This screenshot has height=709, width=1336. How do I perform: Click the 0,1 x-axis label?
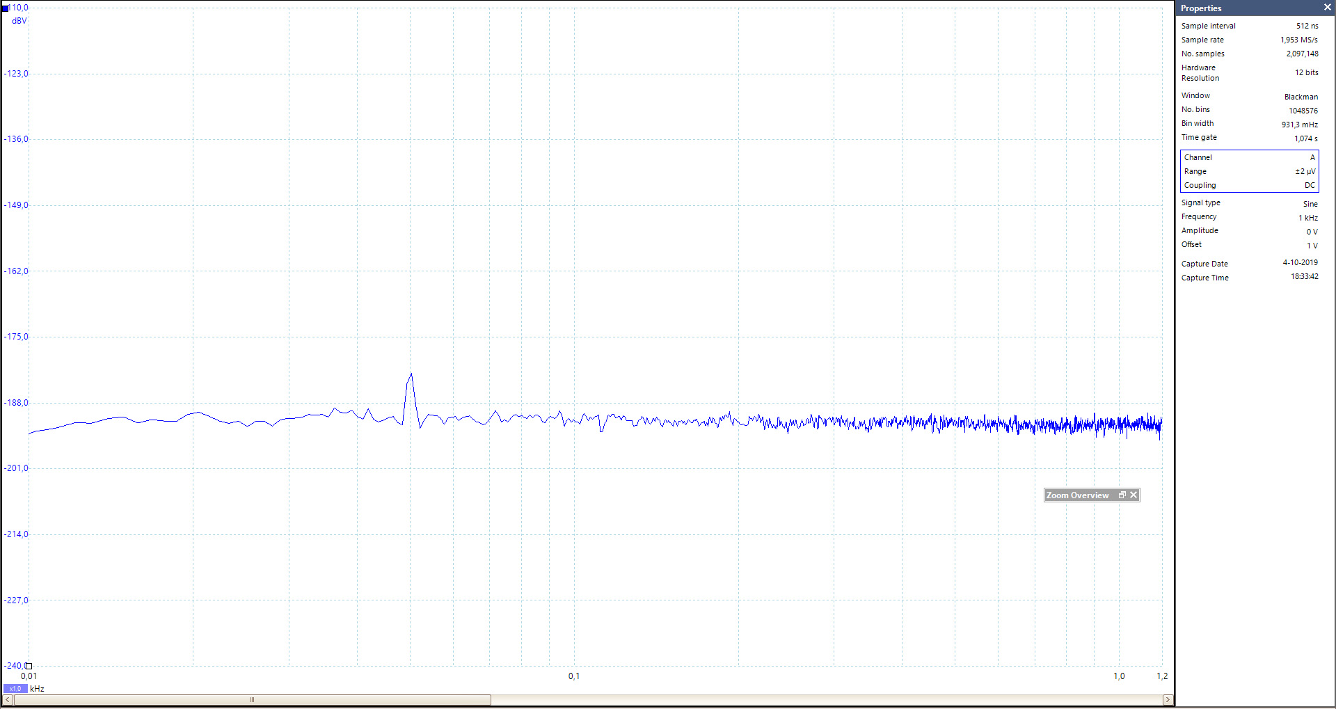[x=574, y=676]
